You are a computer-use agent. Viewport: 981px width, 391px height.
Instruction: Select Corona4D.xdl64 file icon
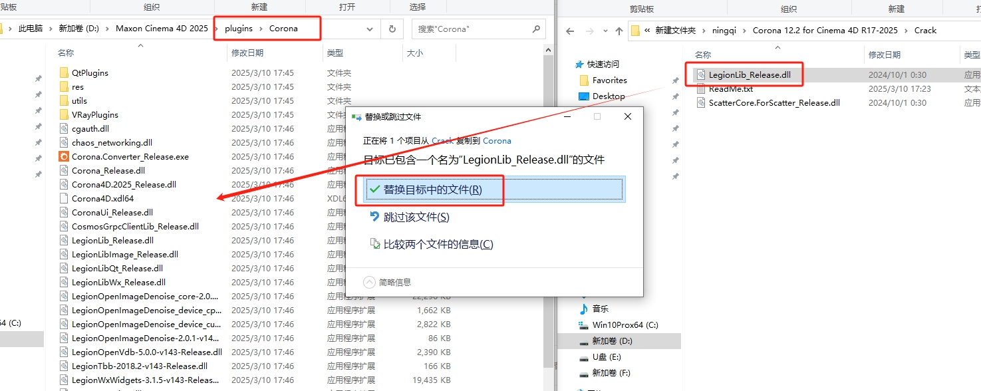64,198
